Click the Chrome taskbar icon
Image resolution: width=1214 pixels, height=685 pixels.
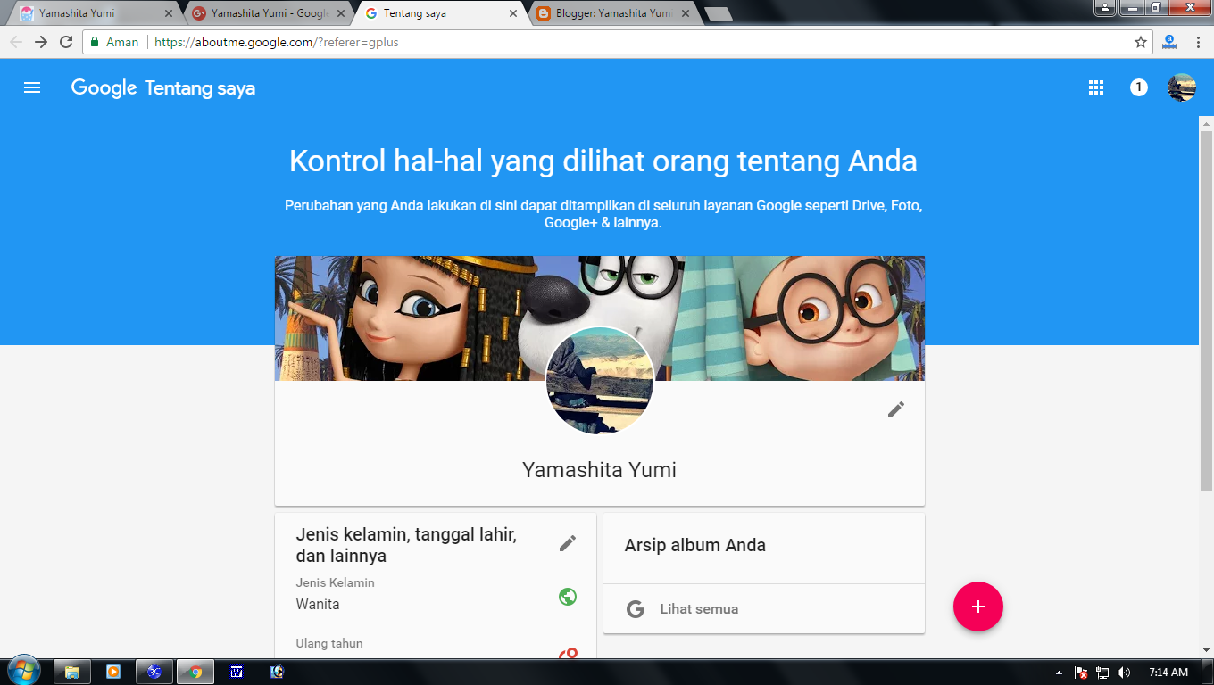195,672
